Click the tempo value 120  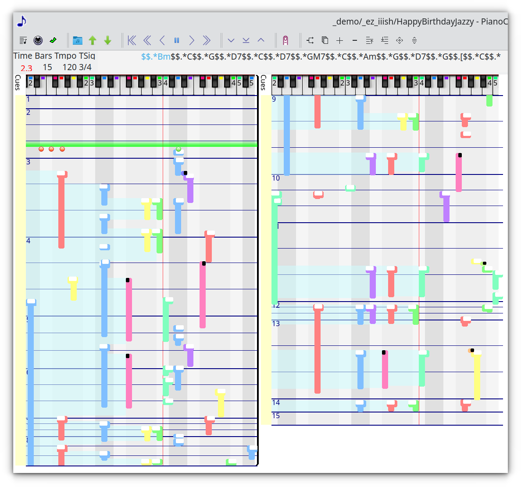pyautogui.click(x=69, y=67)
